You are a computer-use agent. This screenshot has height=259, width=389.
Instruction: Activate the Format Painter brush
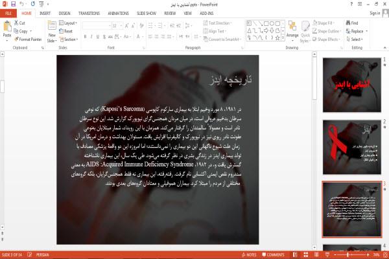tap(28, 39)
